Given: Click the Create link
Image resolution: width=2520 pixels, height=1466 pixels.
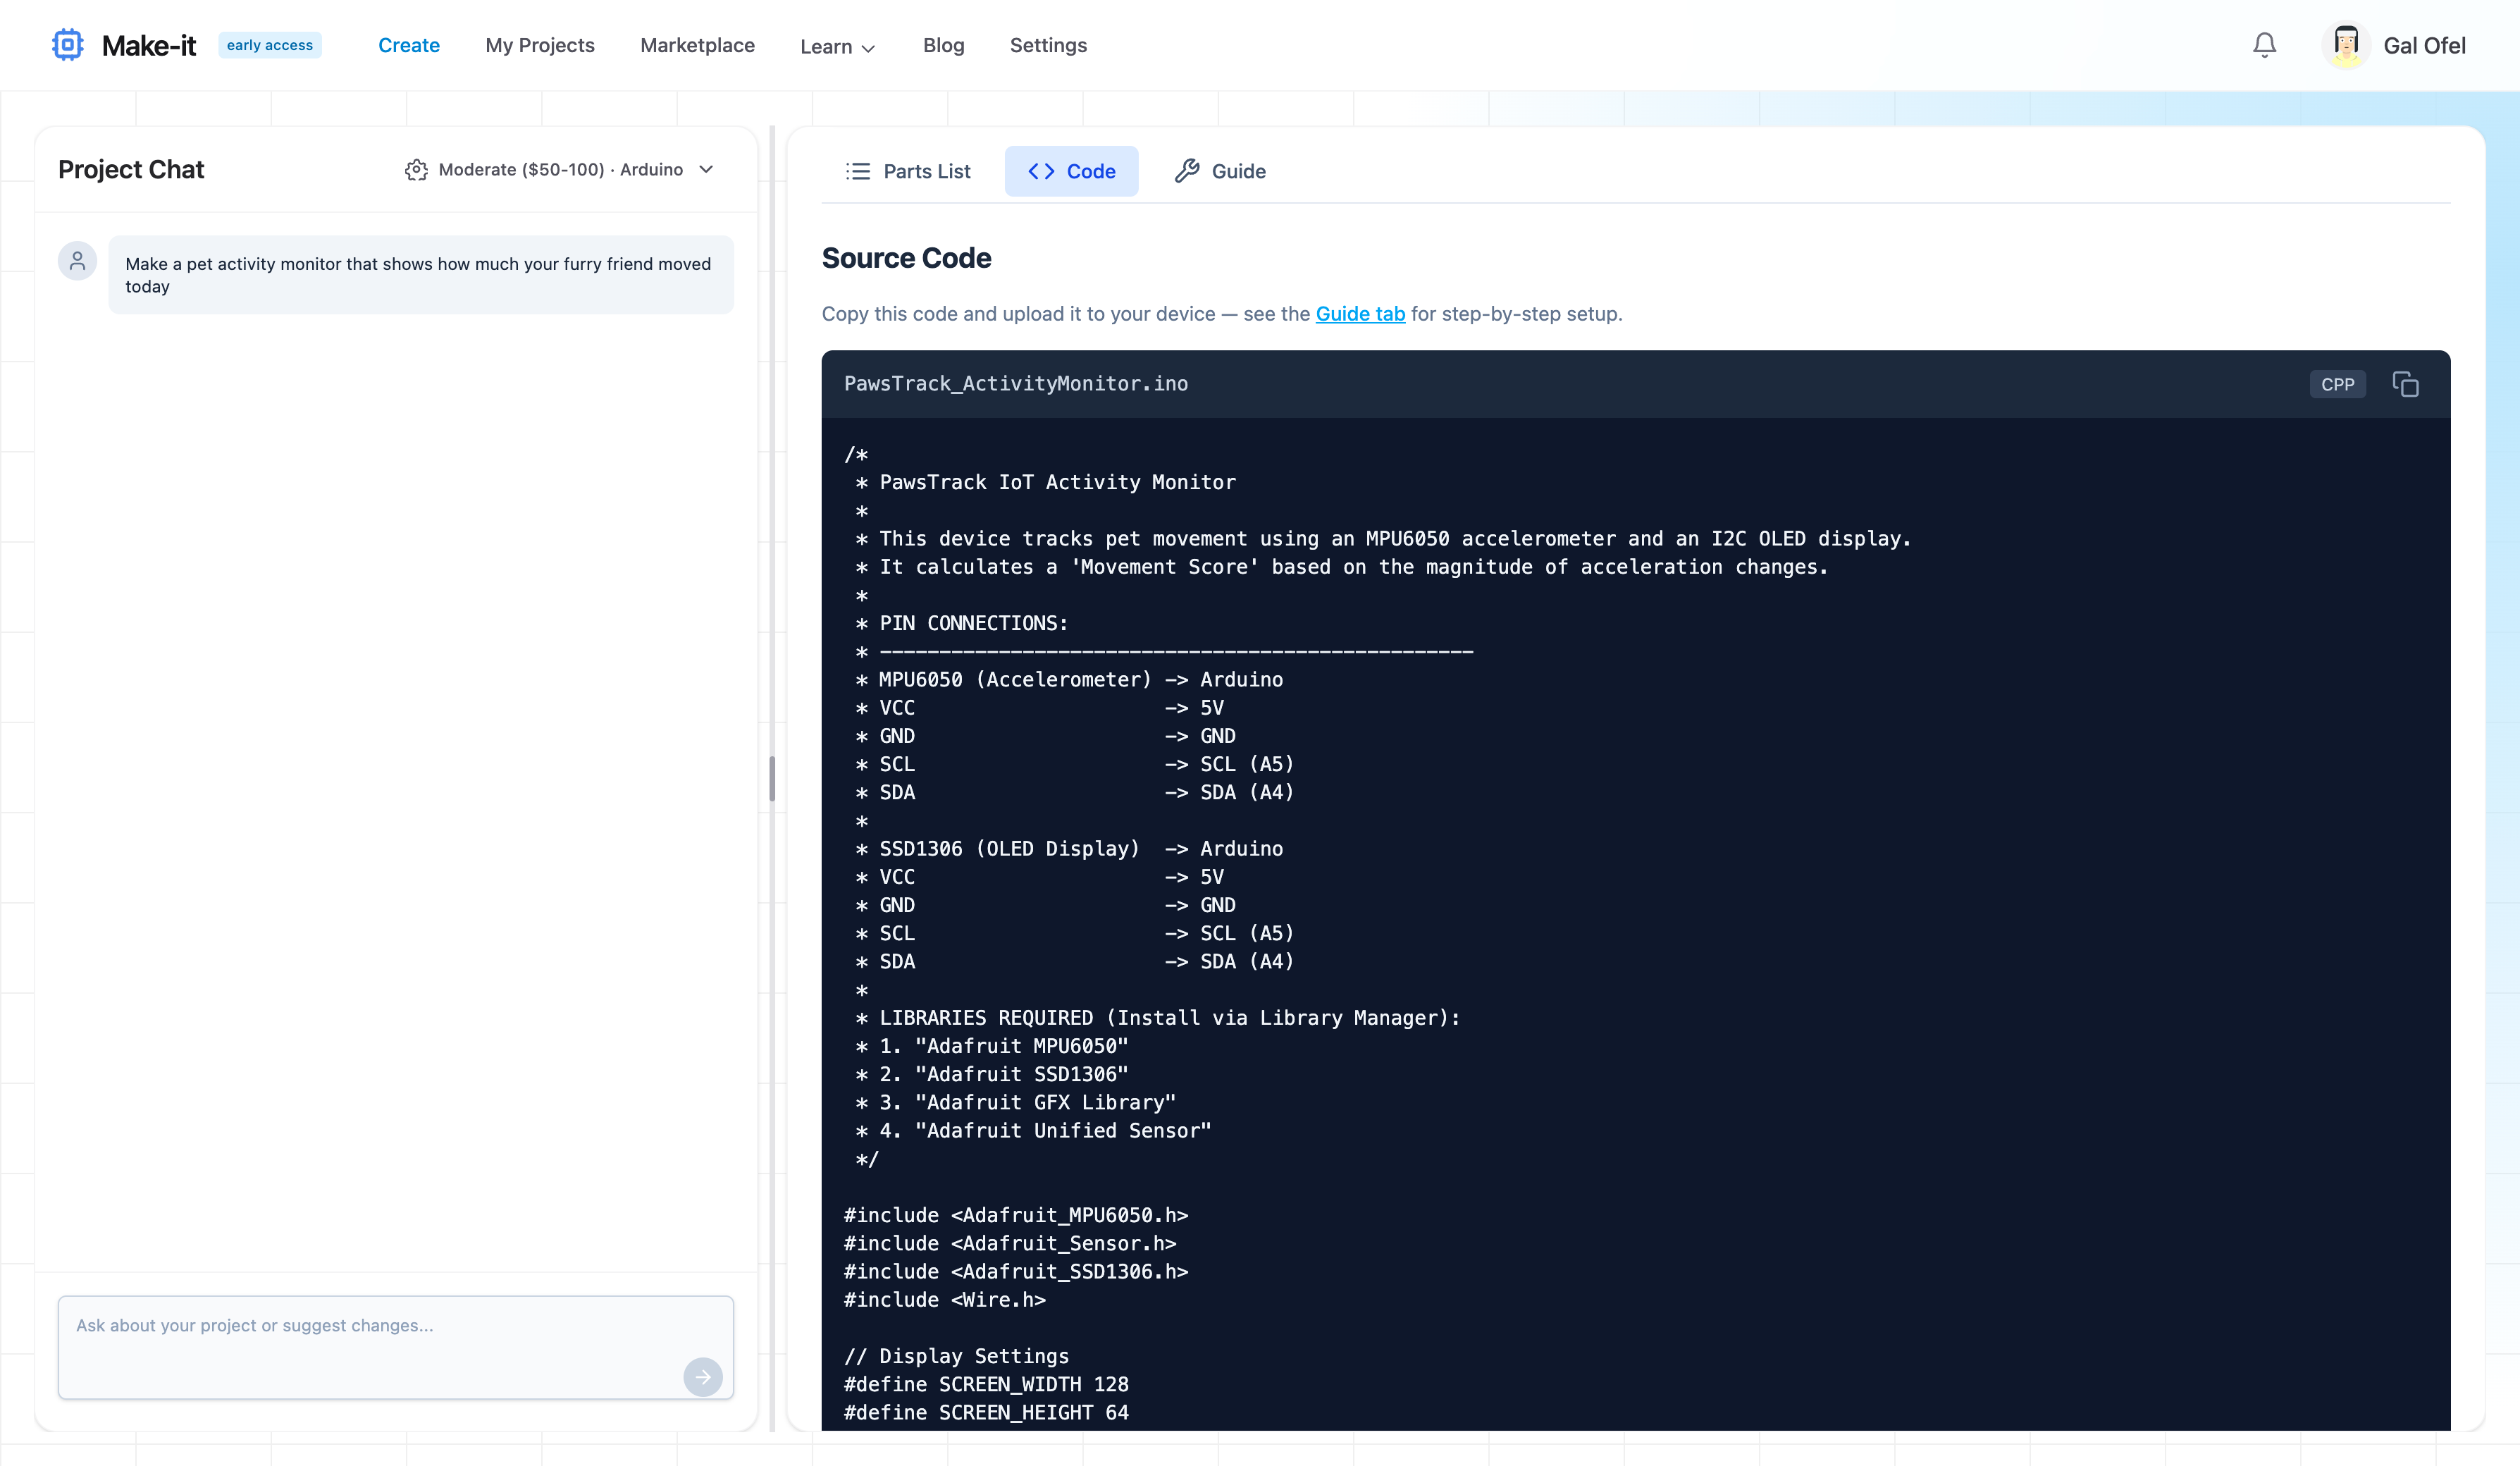Looking at the screenshot, I should tap(409, 45).
